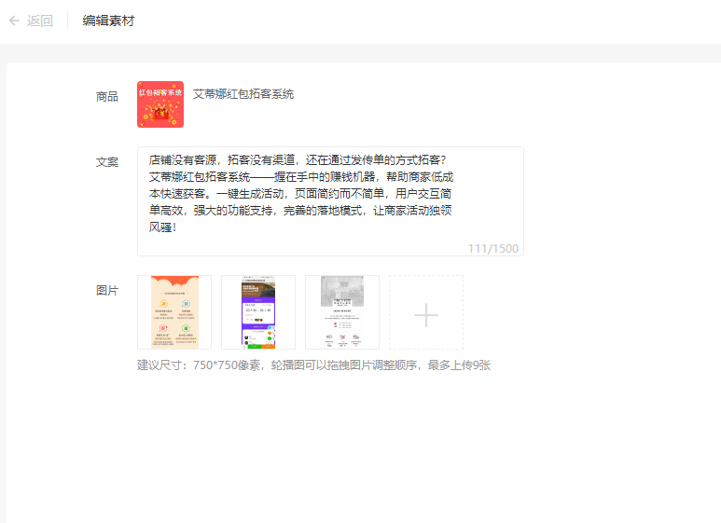Click the 111/1500 character counter
The width and height of the screenshot is (721, 523).
492,249
